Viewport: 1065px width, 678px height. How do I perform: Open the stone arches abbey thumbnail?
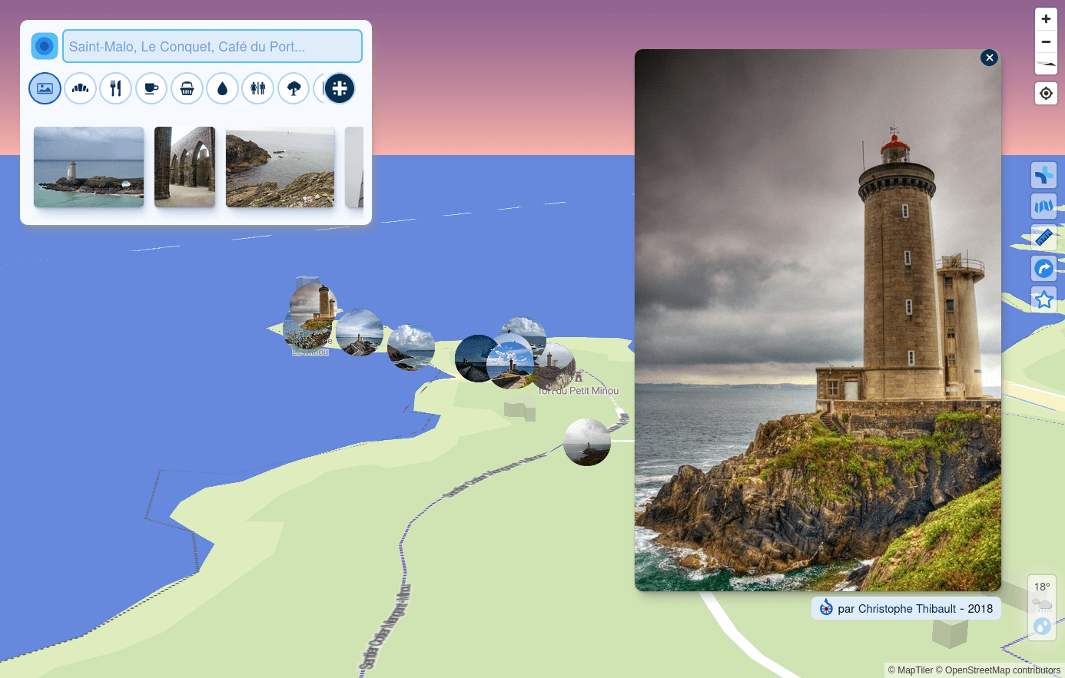click(184, 167)
